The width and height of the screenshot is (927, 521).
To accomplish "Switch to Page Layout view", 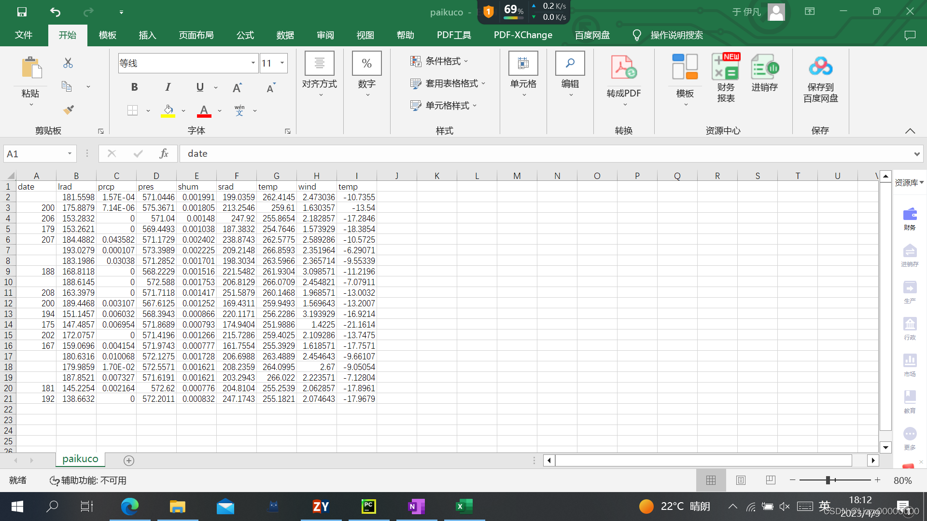I will (x=741, y=480).
